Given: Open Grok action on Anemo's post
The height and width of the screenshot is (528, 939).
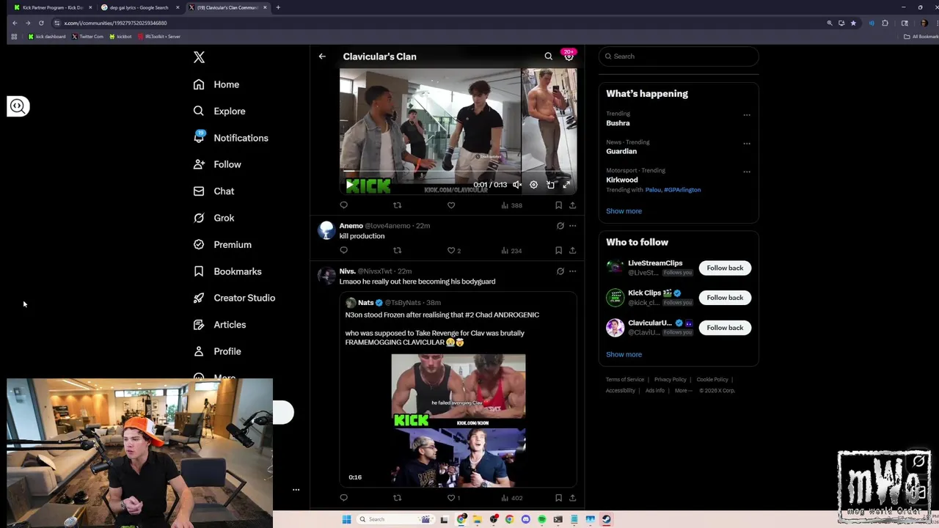Looking at the screenshot, I should pos(560,226).
